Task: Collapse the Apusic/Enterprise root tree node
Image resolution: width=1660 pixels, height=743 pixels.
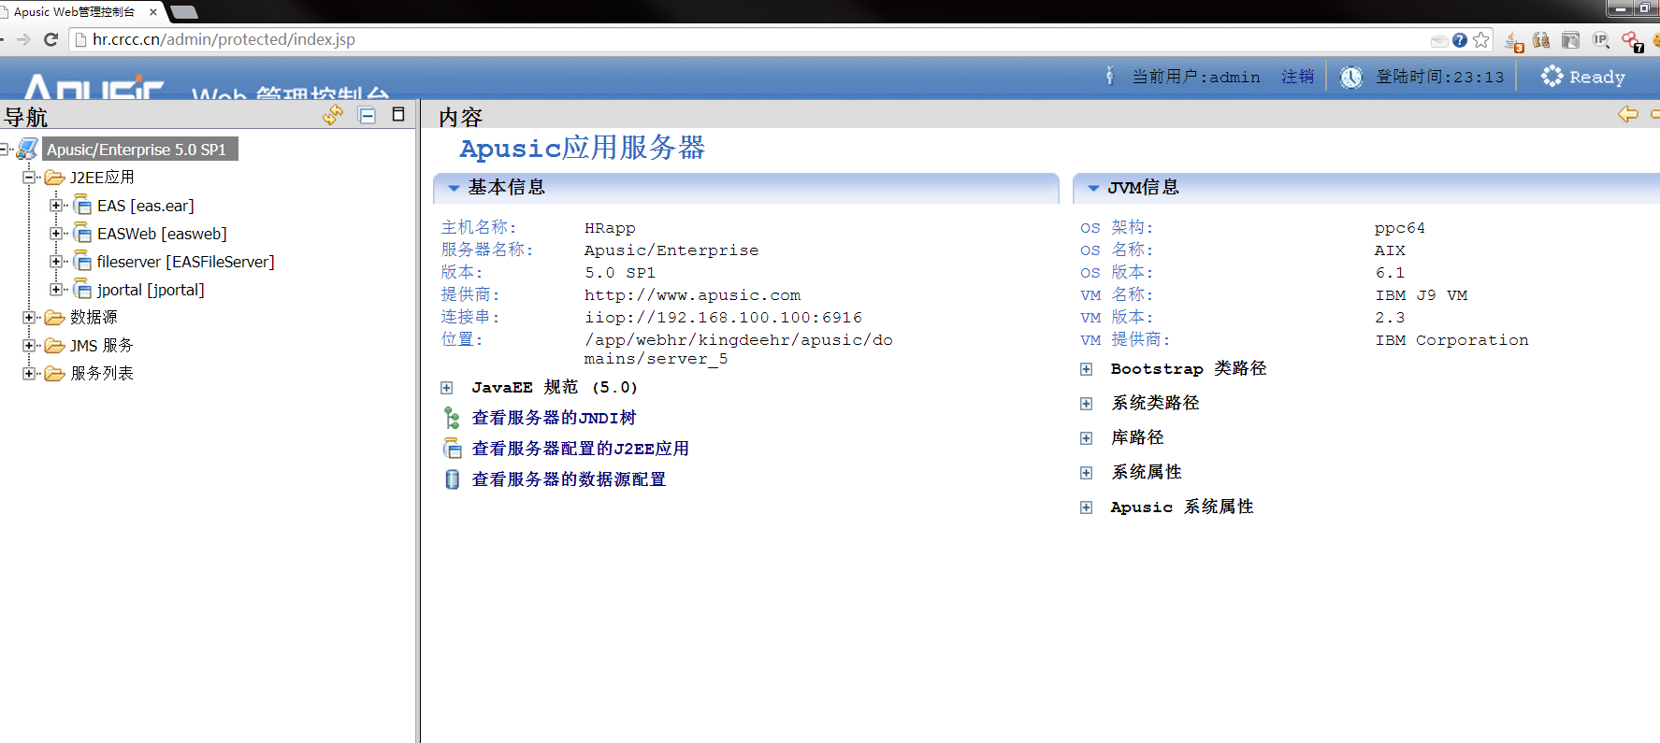Action: tap(5, 150)
